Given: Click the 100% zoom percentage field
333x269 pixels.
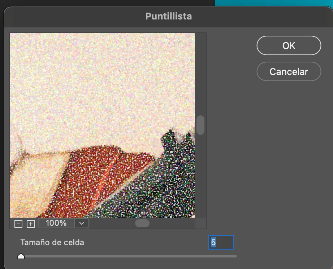Looking at the screenshot, I should coord(56,223).
